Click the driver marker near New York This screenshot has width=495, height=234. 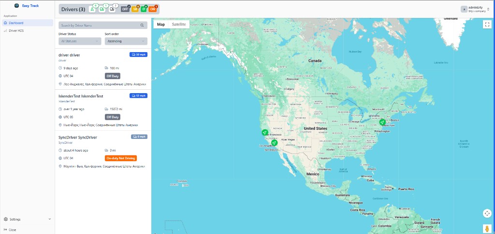(382, 122)
